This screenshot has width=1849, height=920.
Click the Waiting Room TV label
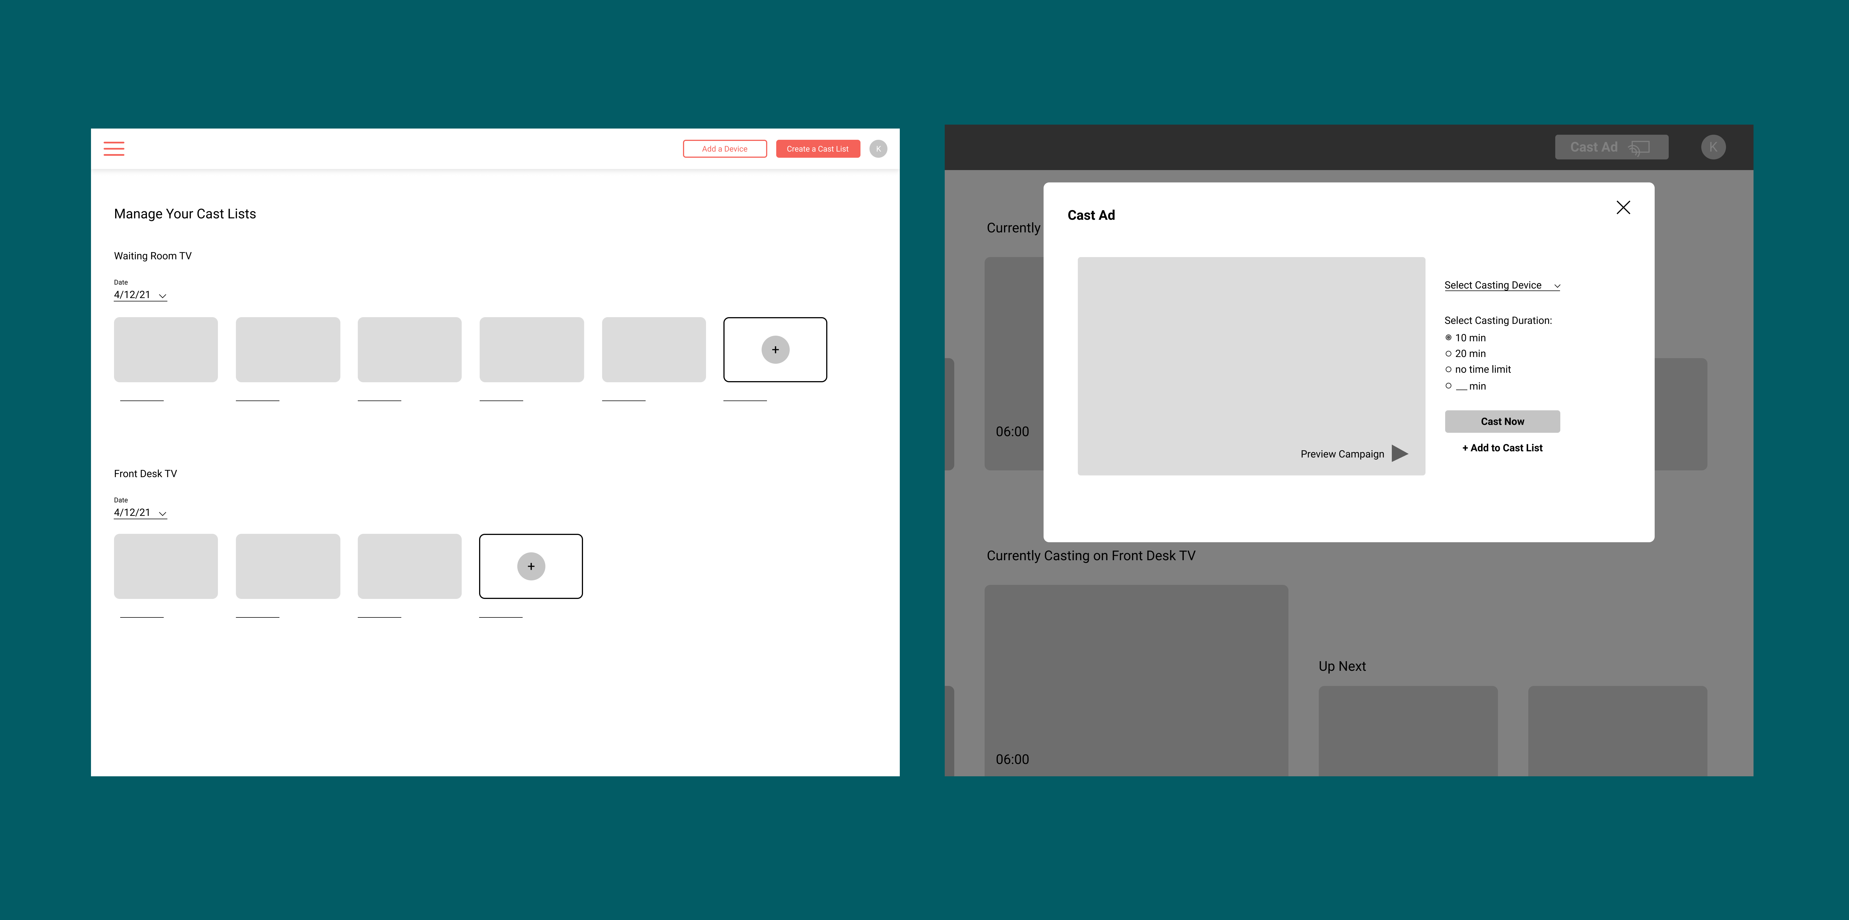pos(153,256)
